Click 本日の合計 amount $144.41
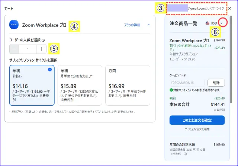 pyautogui.click(x=218, y=105)
